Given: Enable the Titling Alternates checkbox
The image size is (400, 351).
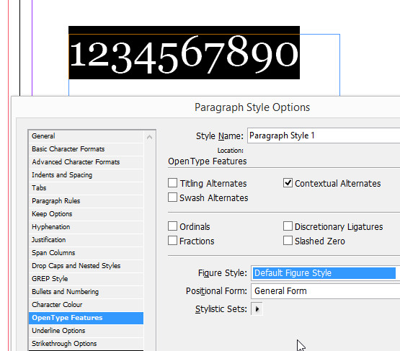Looking at the screenshot, I should coord(173,183).
